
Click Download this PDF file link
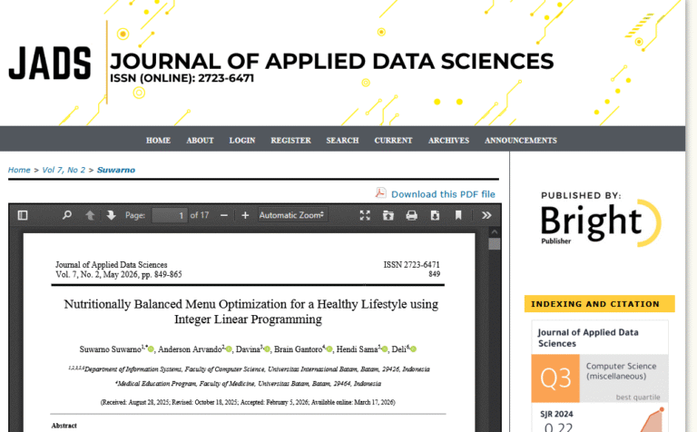443,194
